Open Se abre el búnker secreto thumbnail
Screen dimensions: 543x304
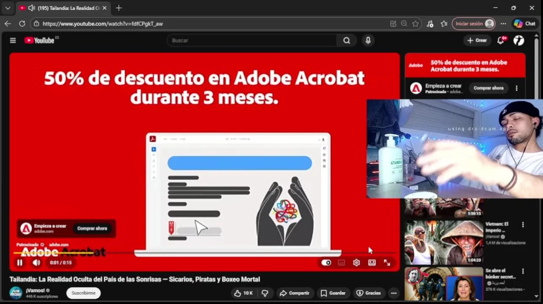pyautogui.click(x=444, y=284)
